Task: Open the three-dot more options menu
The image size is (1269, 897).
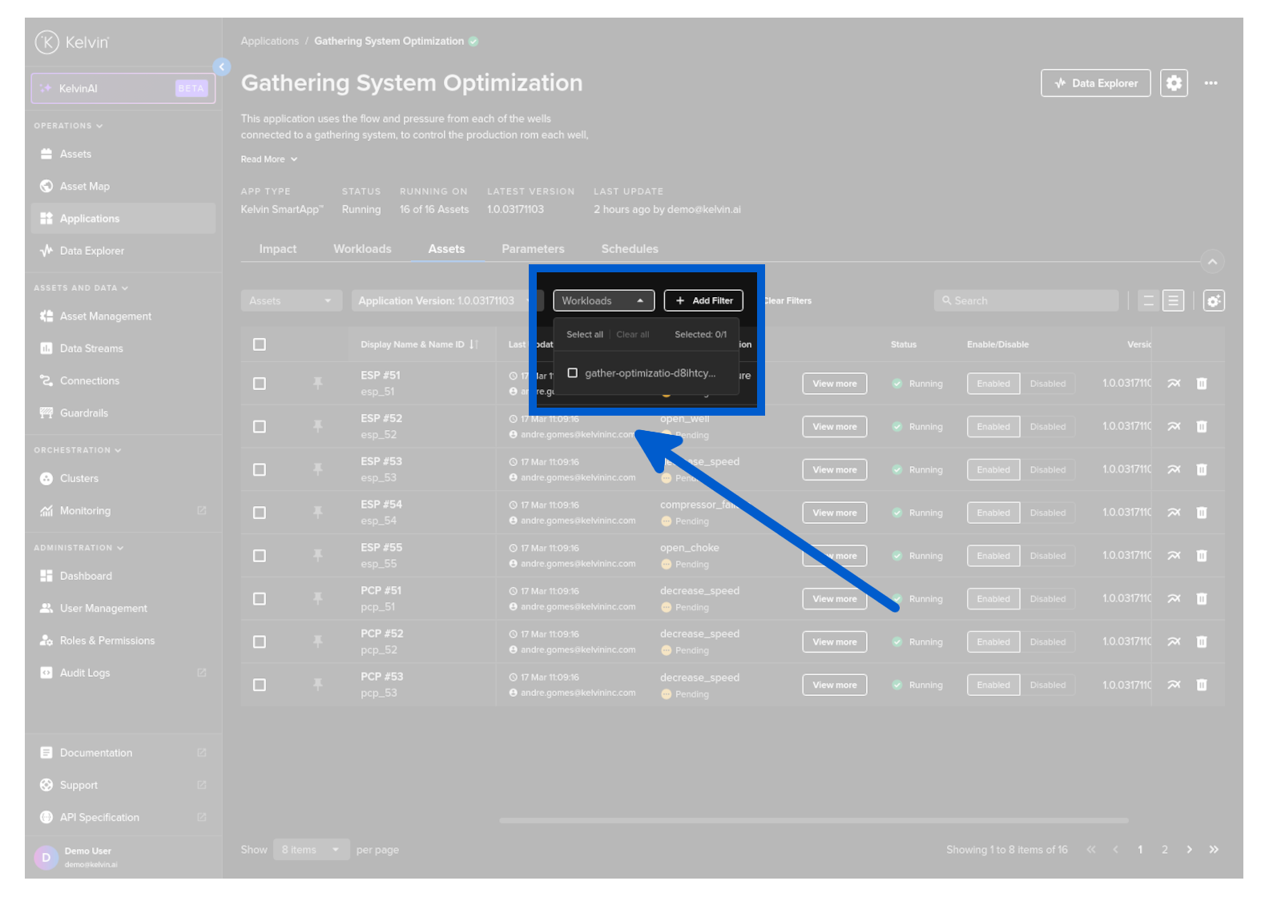Action: pos(1211,83)
